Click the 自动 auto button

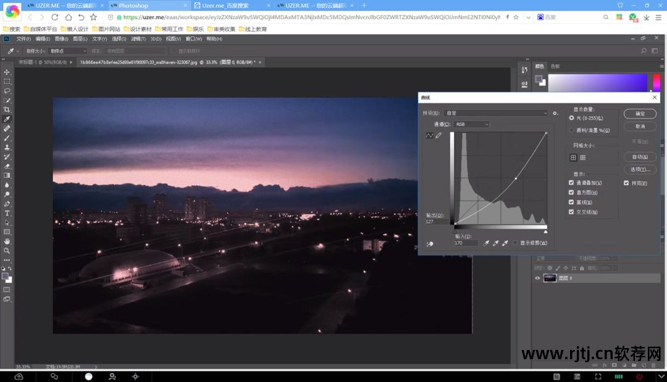coord(640,157)
